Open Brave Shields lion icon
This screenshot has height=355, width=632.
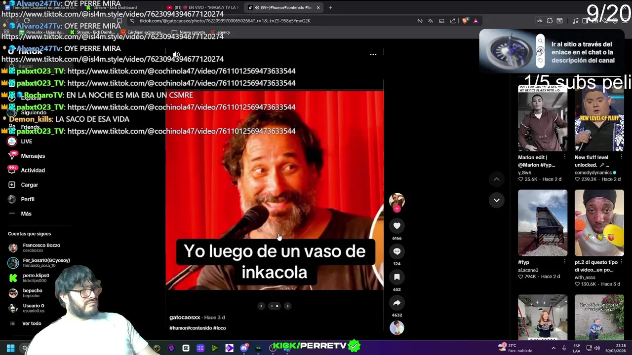[x=465, y=21]
